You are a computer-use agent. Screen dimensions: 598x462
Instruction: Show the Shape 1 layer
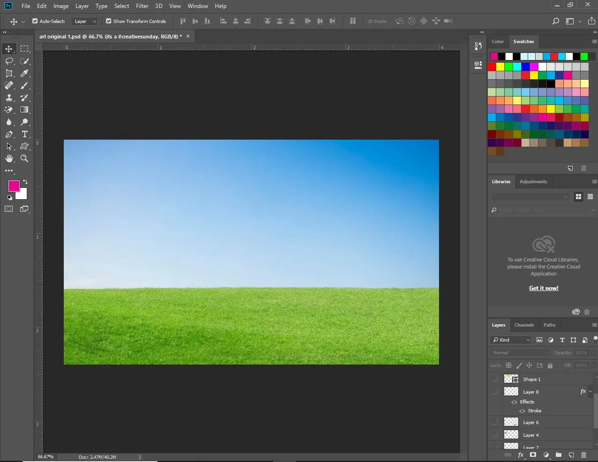(495, 379)
